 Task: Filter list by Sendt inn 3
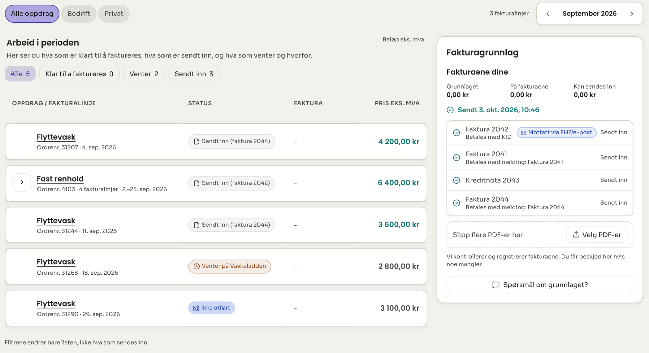194,74
